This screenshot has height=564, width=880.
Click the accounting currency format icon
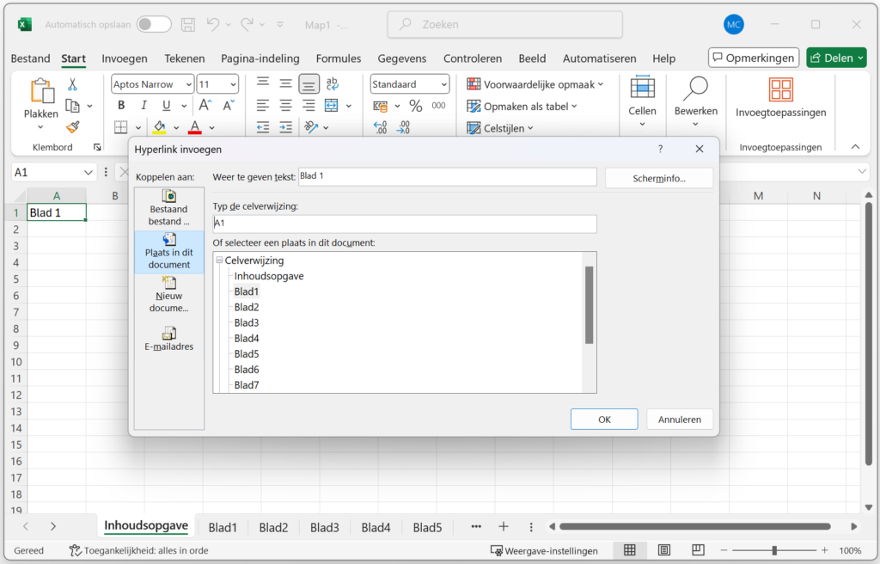pyautogui.click(x=381, y=106)
